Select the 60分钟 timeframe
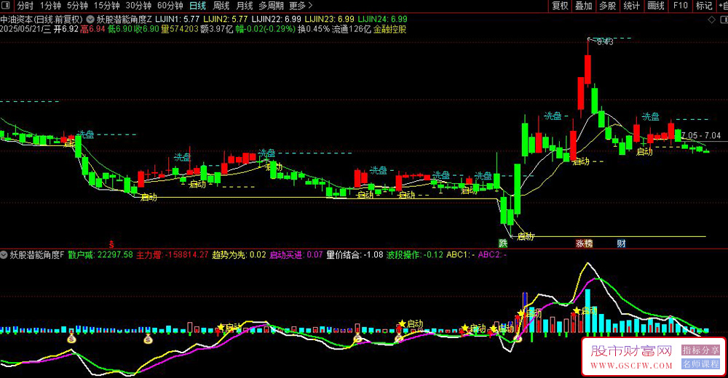The width and height of the screenshot is (728, 378). [170, 6]
